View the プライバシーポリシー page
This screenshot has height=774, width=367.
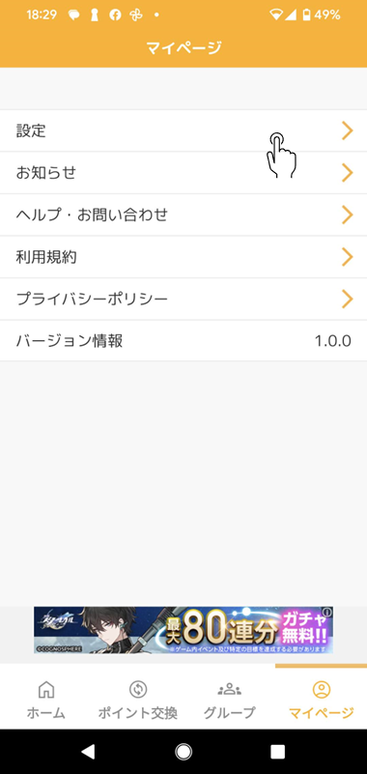tap(183, 299)
